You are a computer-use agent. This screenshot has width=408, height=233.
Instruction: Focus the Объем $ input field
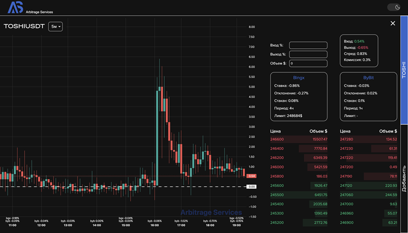[x=309, y=63]
